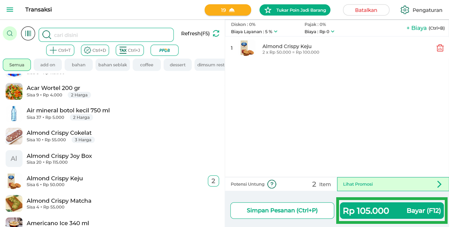Expand the Biaya Layanan dropdown
The image size is (449, 227).
pyautogui.click(x=275, y=32)
